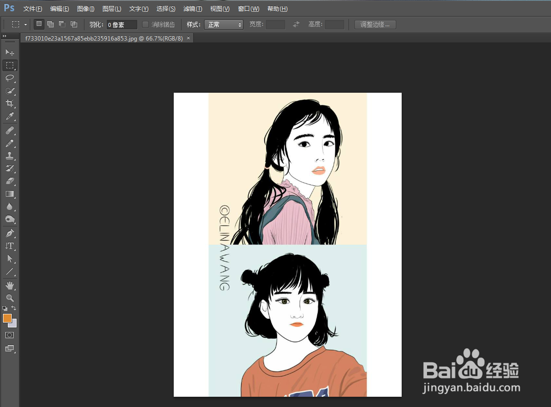
Task: Select the Spot Healing Brush tool
Action: point(9,131)
